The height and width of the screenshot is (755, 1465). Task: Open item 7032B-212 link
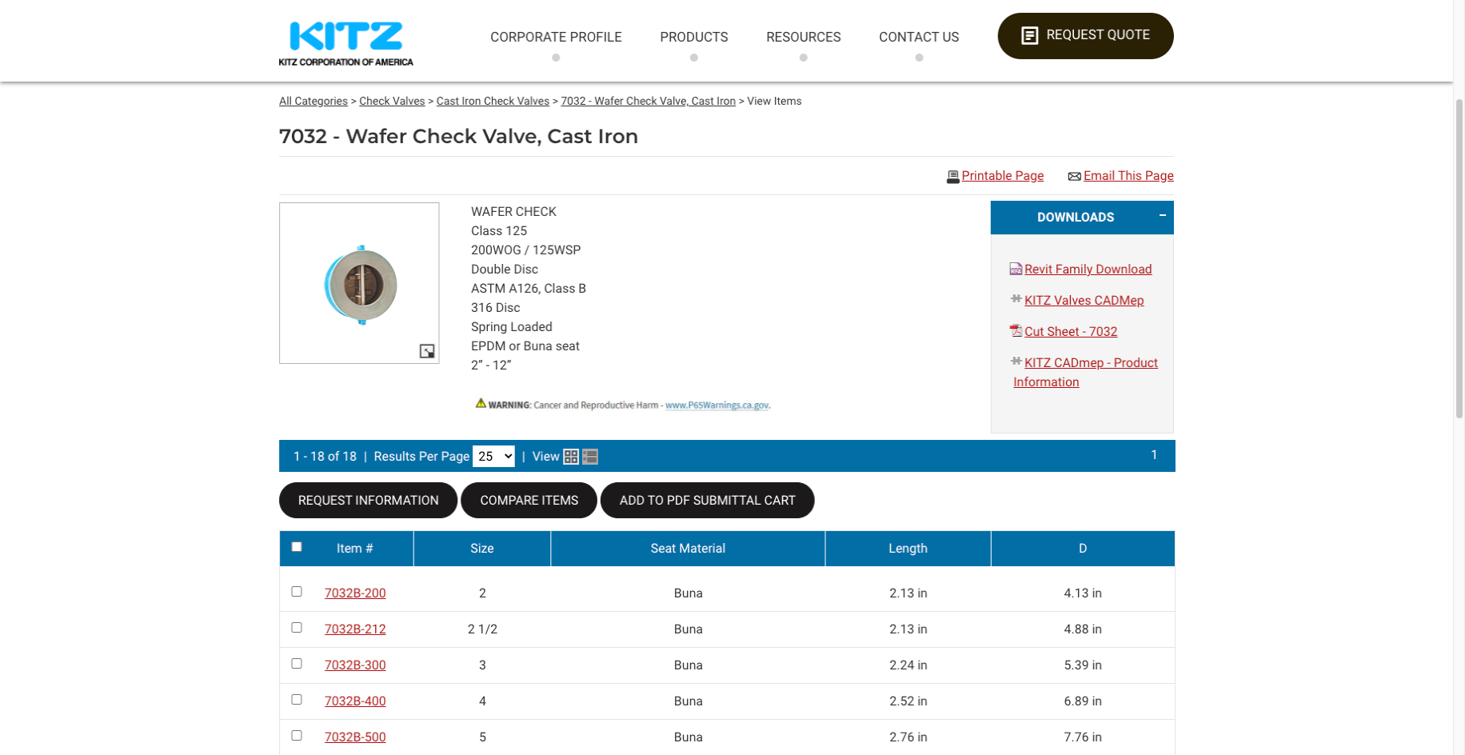click(355, 629)
